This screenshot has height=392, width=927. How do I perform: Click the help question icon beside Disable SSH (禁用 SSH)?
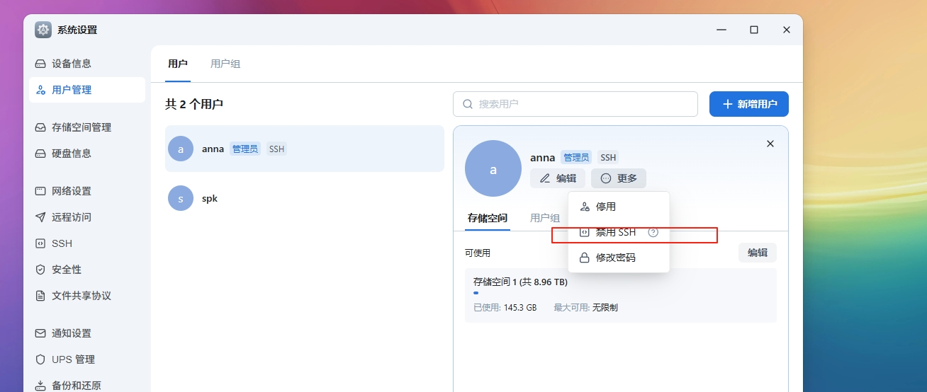point(653,232)
